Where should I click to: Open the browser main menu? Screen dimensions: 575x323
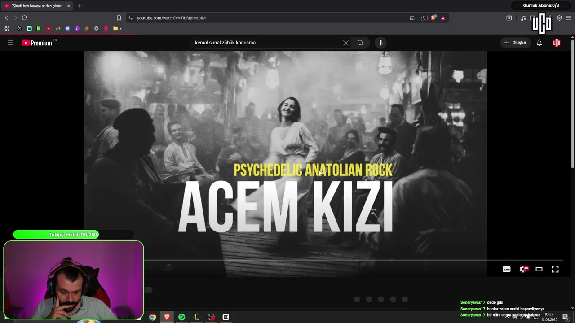click(x=568, y=18)
